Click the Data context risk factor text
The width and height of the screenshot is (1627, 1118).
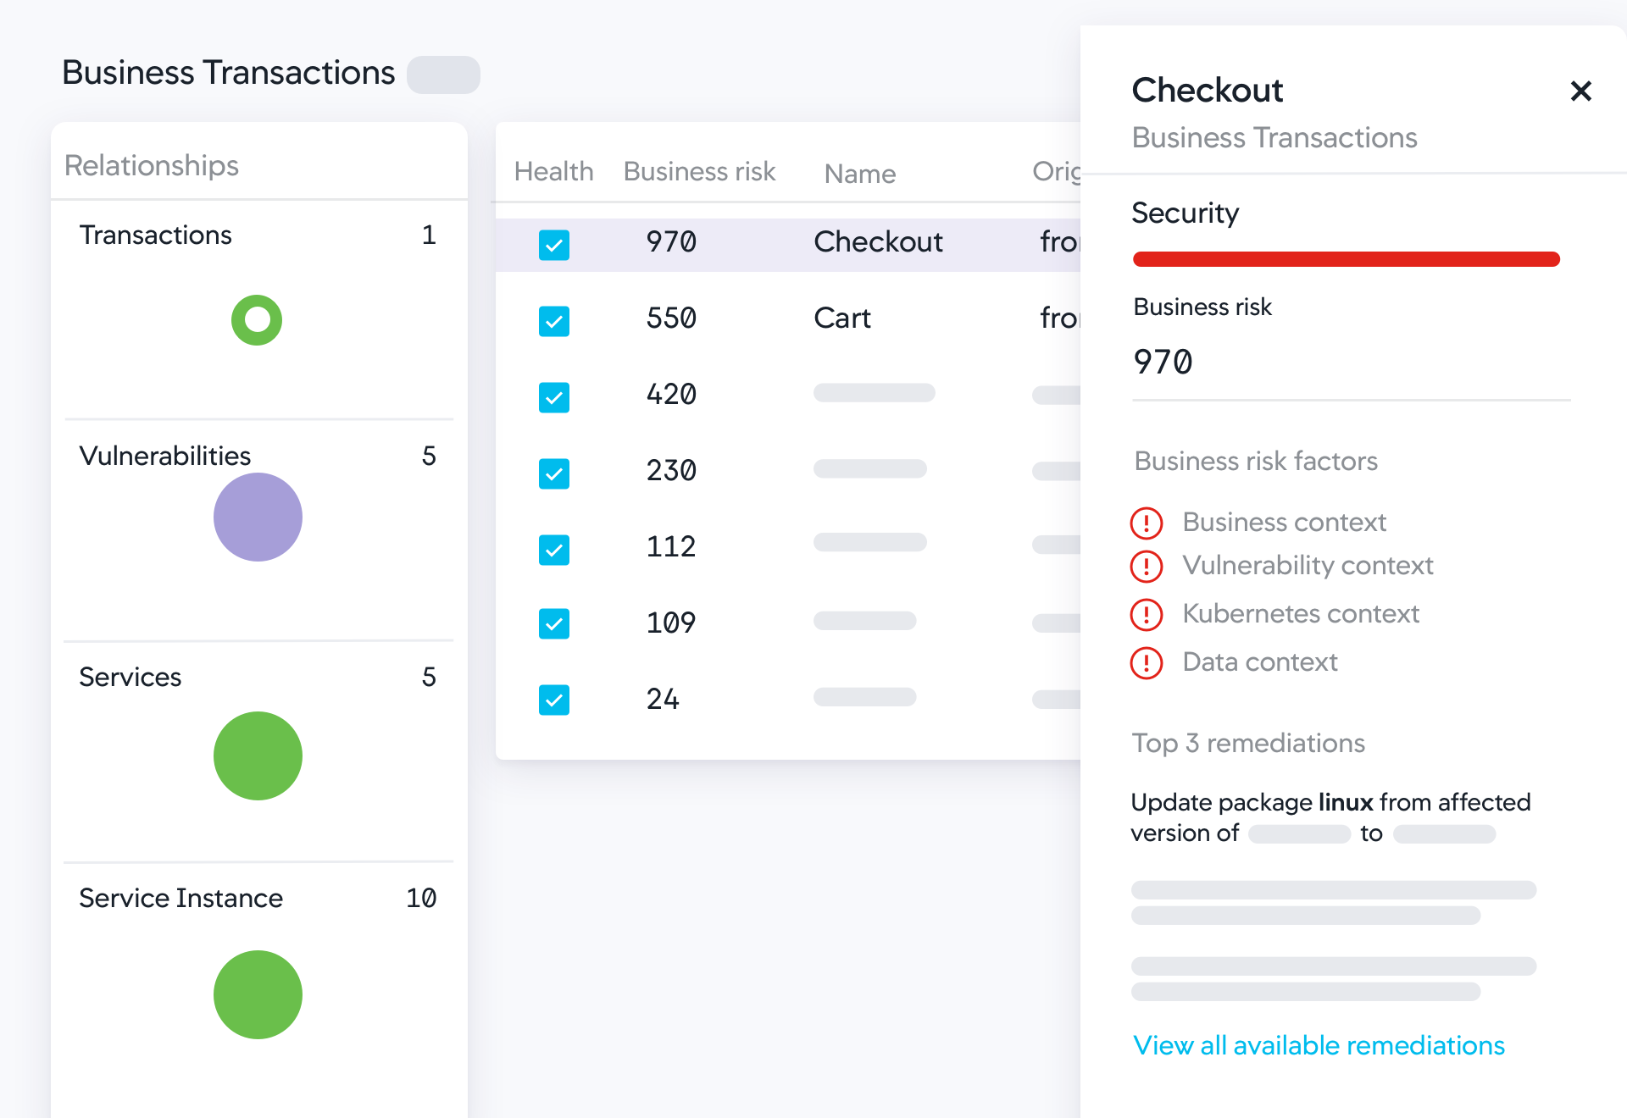point(1259,662)
